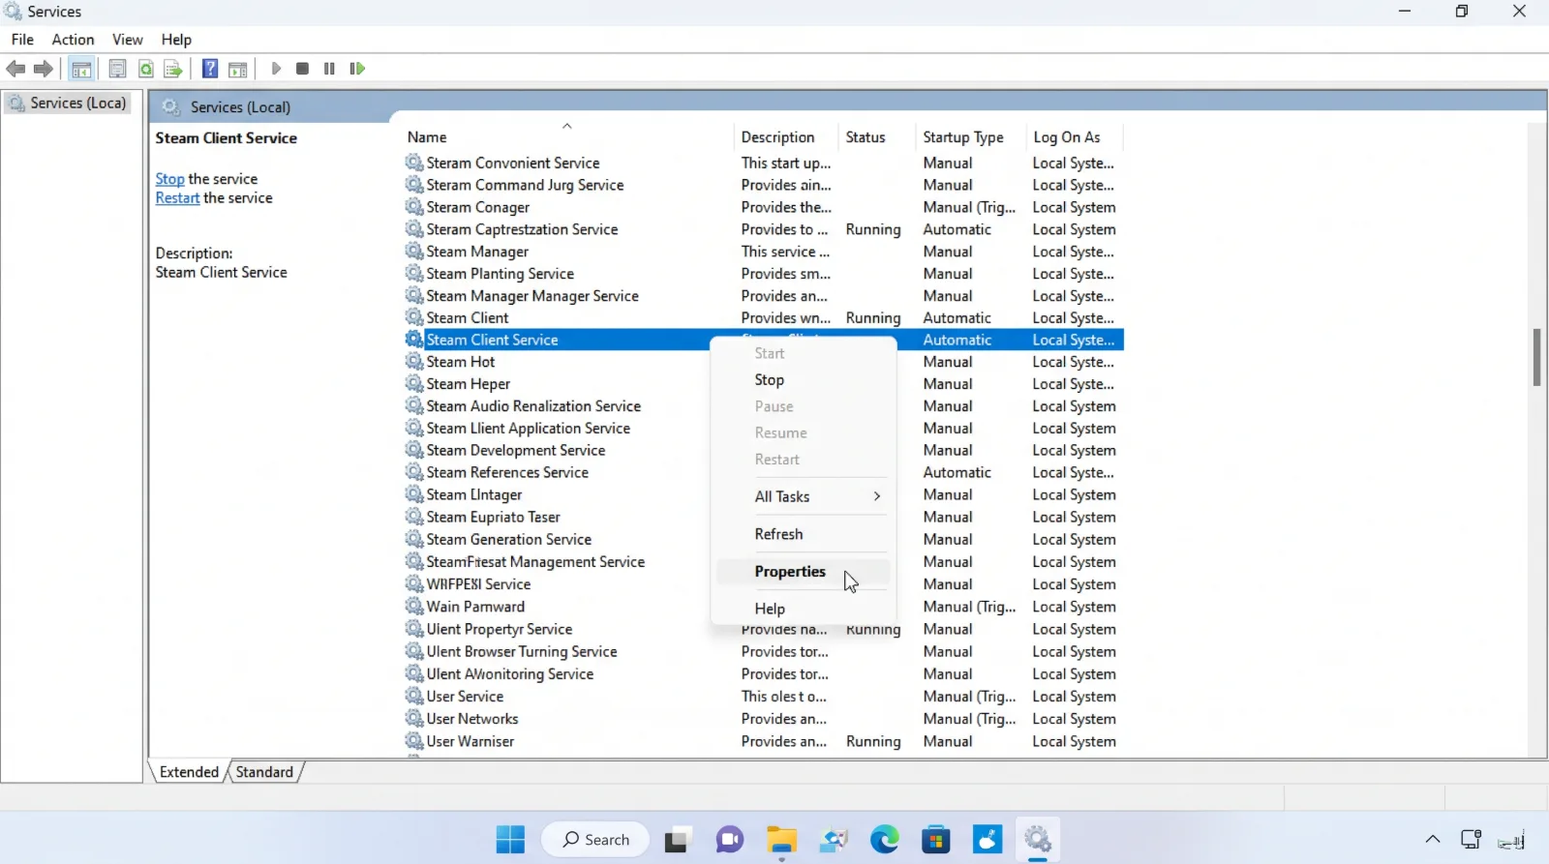1549x864 pixels.
Task: Sort by the Description column header
Action: point(777,137)
